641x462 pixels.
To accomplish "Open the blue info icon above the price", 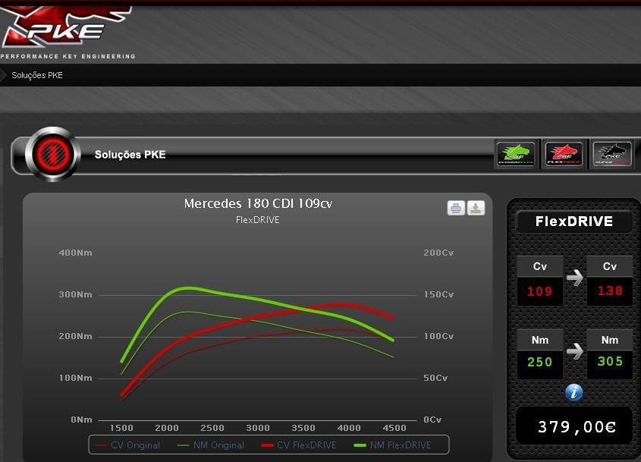I will tap(573, 392).
